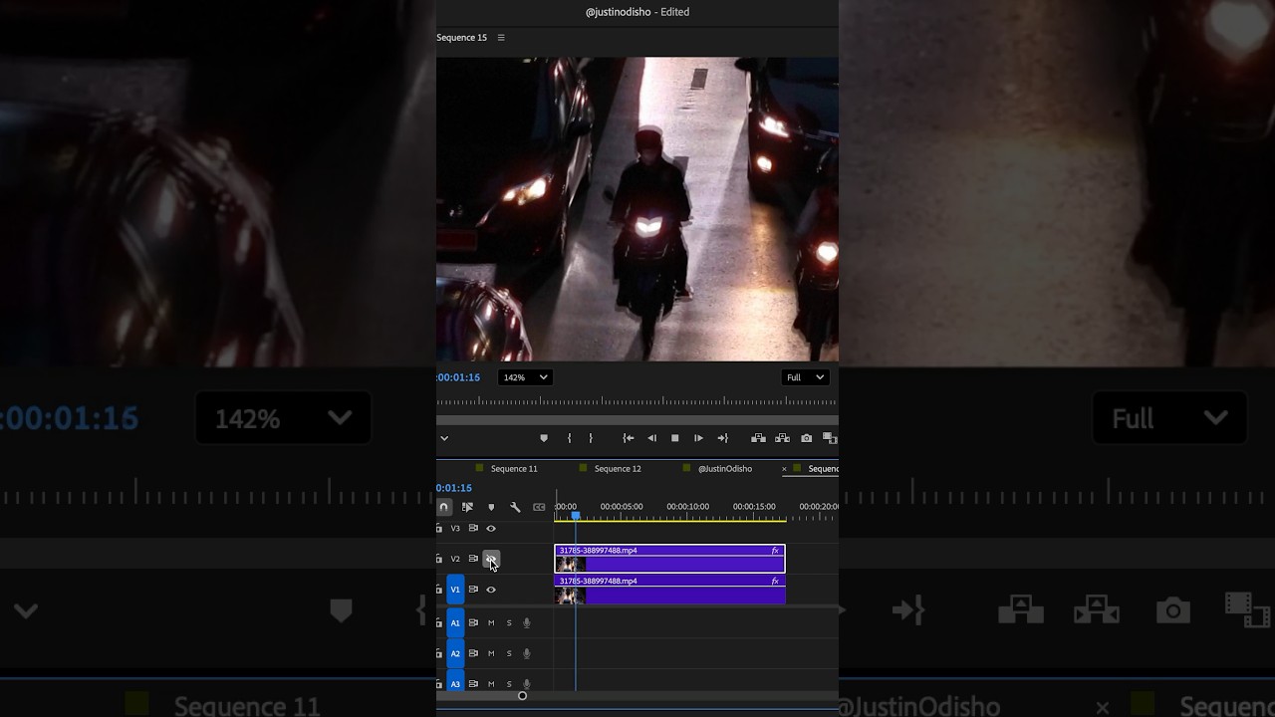Select the V2 track label

[x=455, y=559]
